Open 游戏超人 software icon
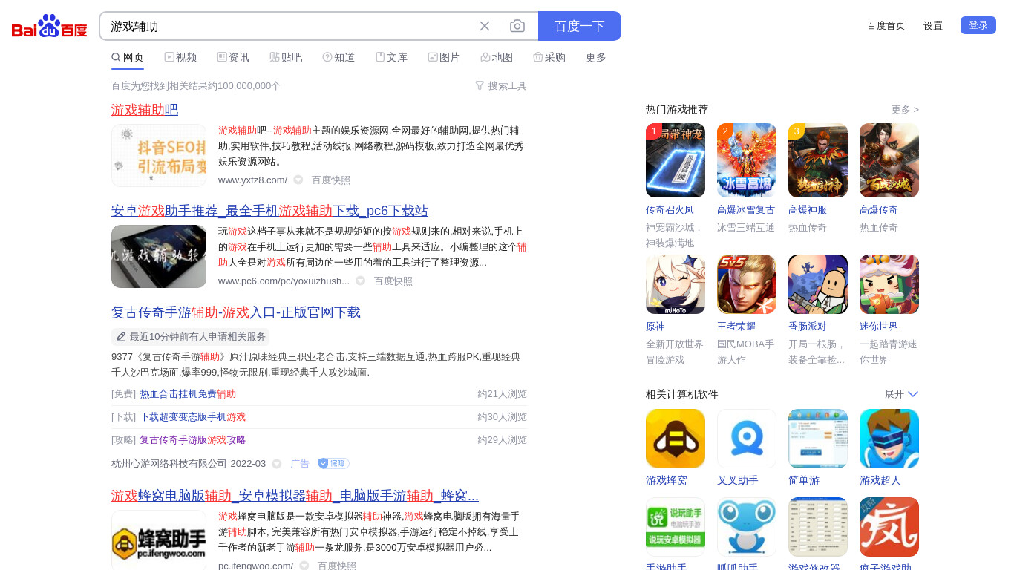 [889, 439]
